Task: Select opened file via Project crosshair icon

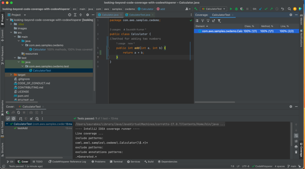Action: click(x=70, y=15)
